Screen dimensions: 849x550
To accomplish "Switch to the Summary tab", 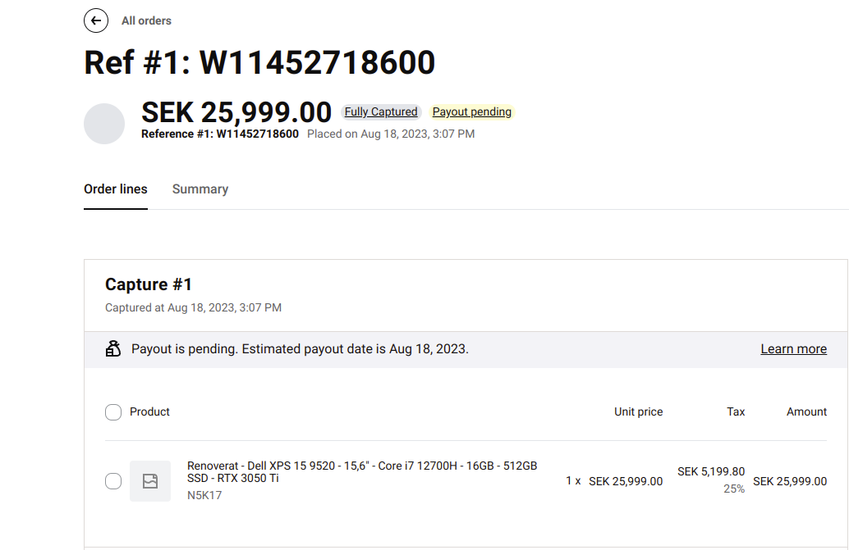I will coord(200,189).
